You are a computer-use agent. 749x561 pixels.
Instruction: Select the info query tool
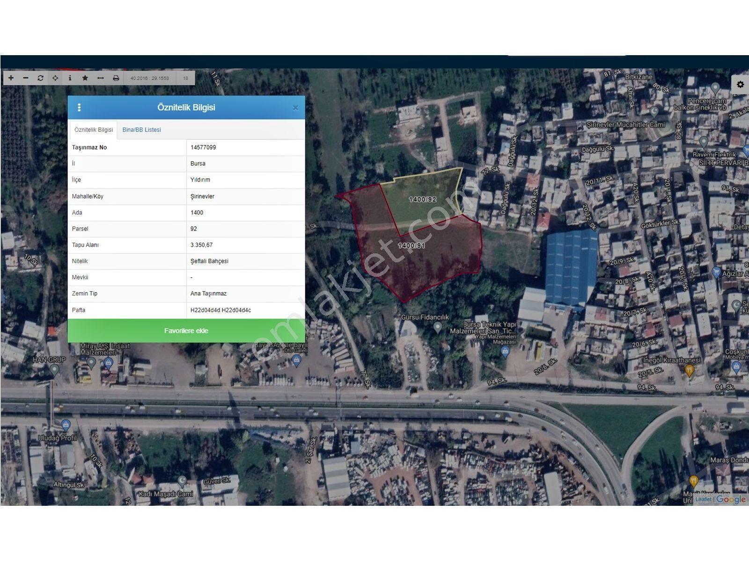[70, 78]
